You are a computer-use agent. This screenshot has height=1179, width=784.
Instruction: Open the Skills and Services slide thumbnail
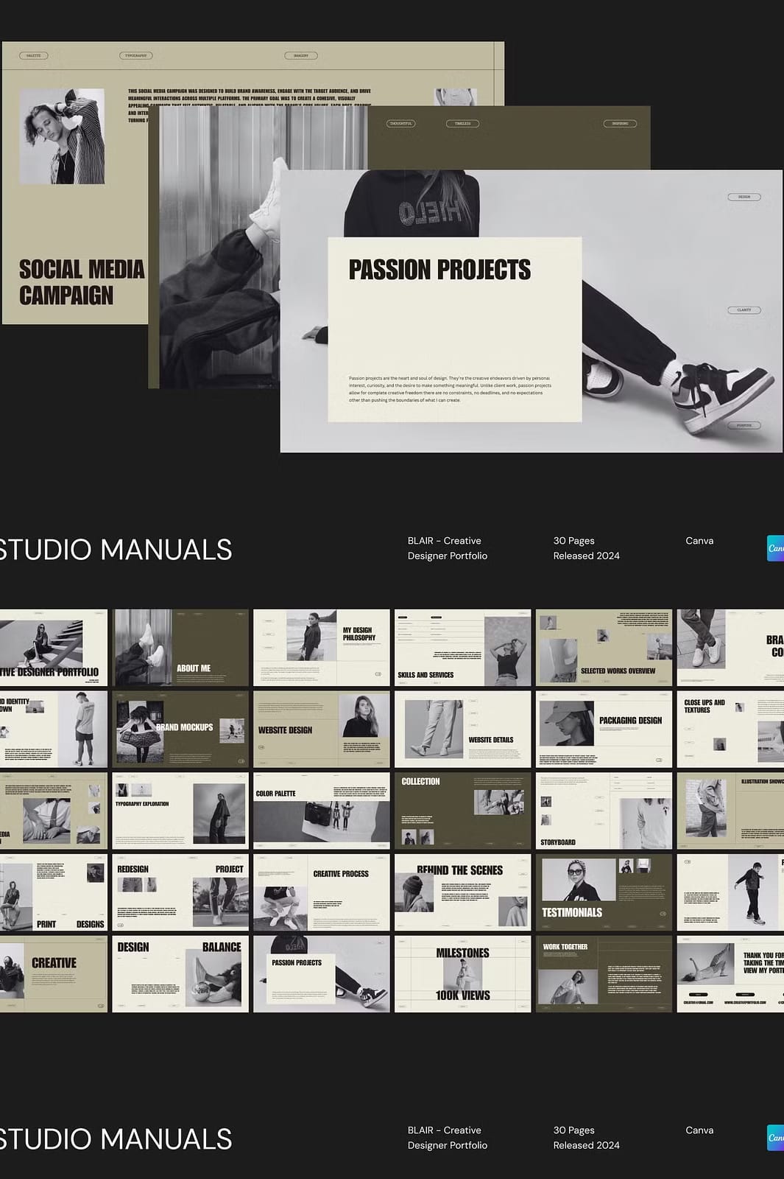(x=462, y=648)
